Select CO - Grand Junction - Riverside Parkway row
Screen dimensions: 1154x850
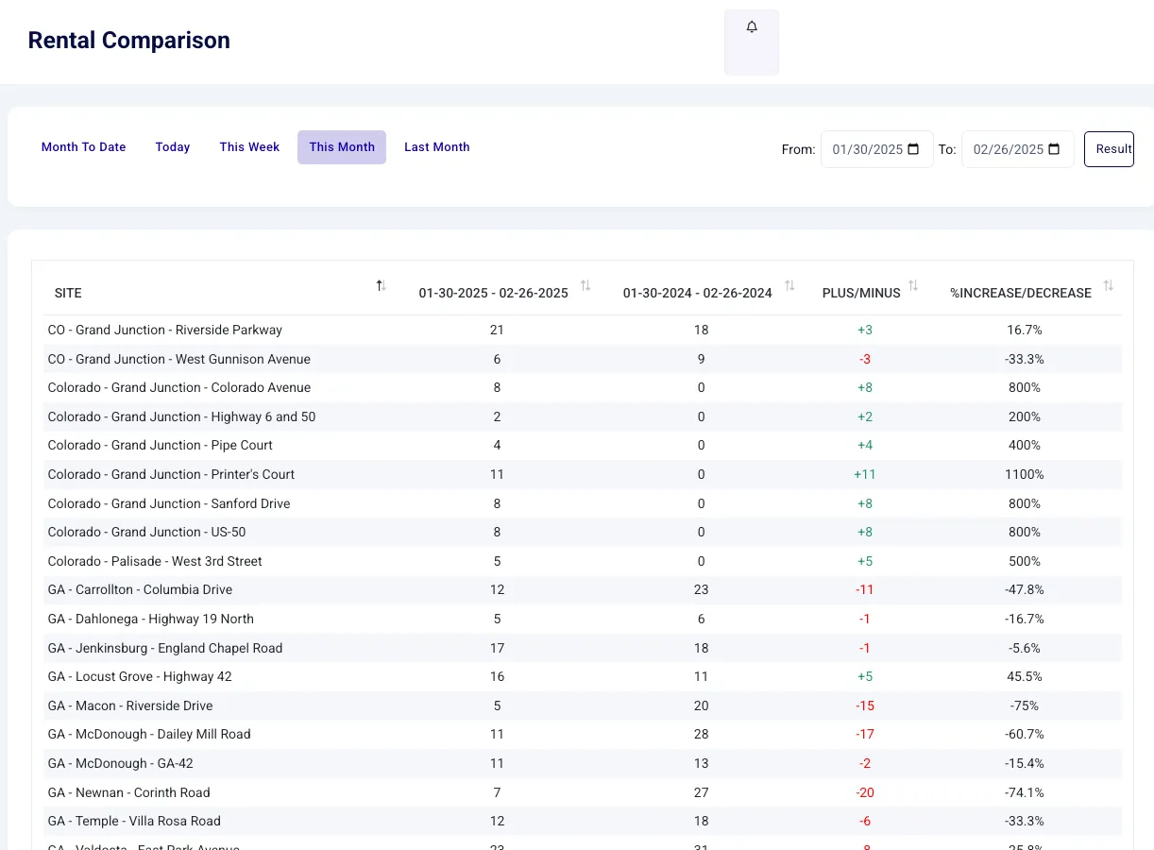coord(583,330)
